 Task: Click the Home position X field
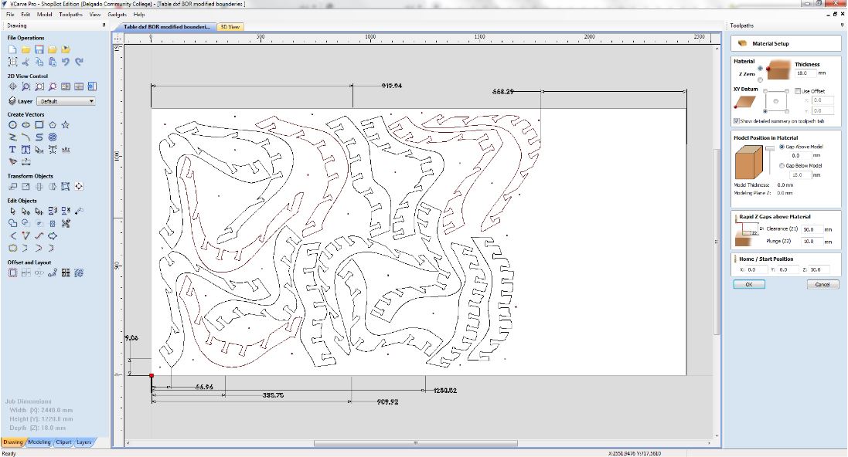(x=757, y=269)
